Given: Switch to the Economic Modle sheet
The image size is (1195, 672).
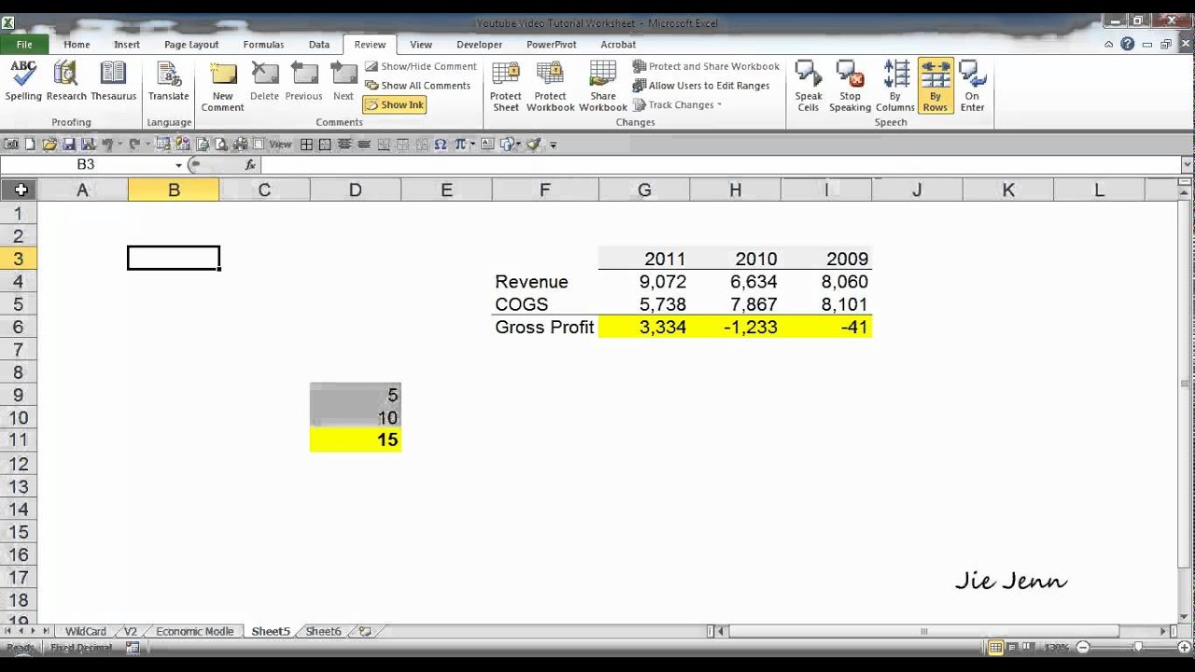Looking at the screenshot, I should [194, 632].
